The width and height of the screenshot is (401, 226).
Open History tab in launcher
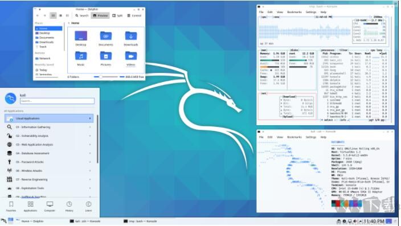tap(69, 207)
